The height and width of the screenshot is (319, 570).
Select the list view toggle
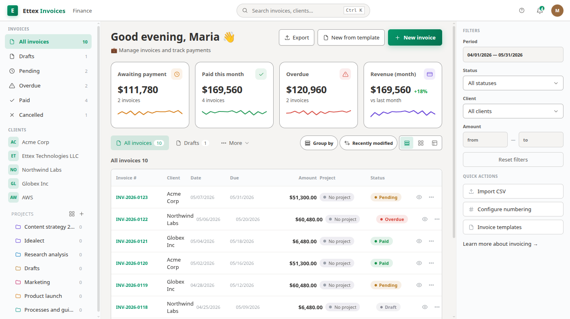(x=407, y=143)
